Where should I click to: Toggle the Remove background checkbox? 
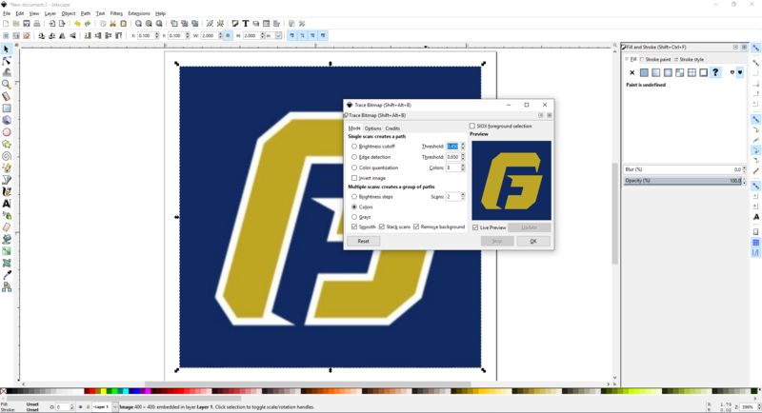point(416,226)
